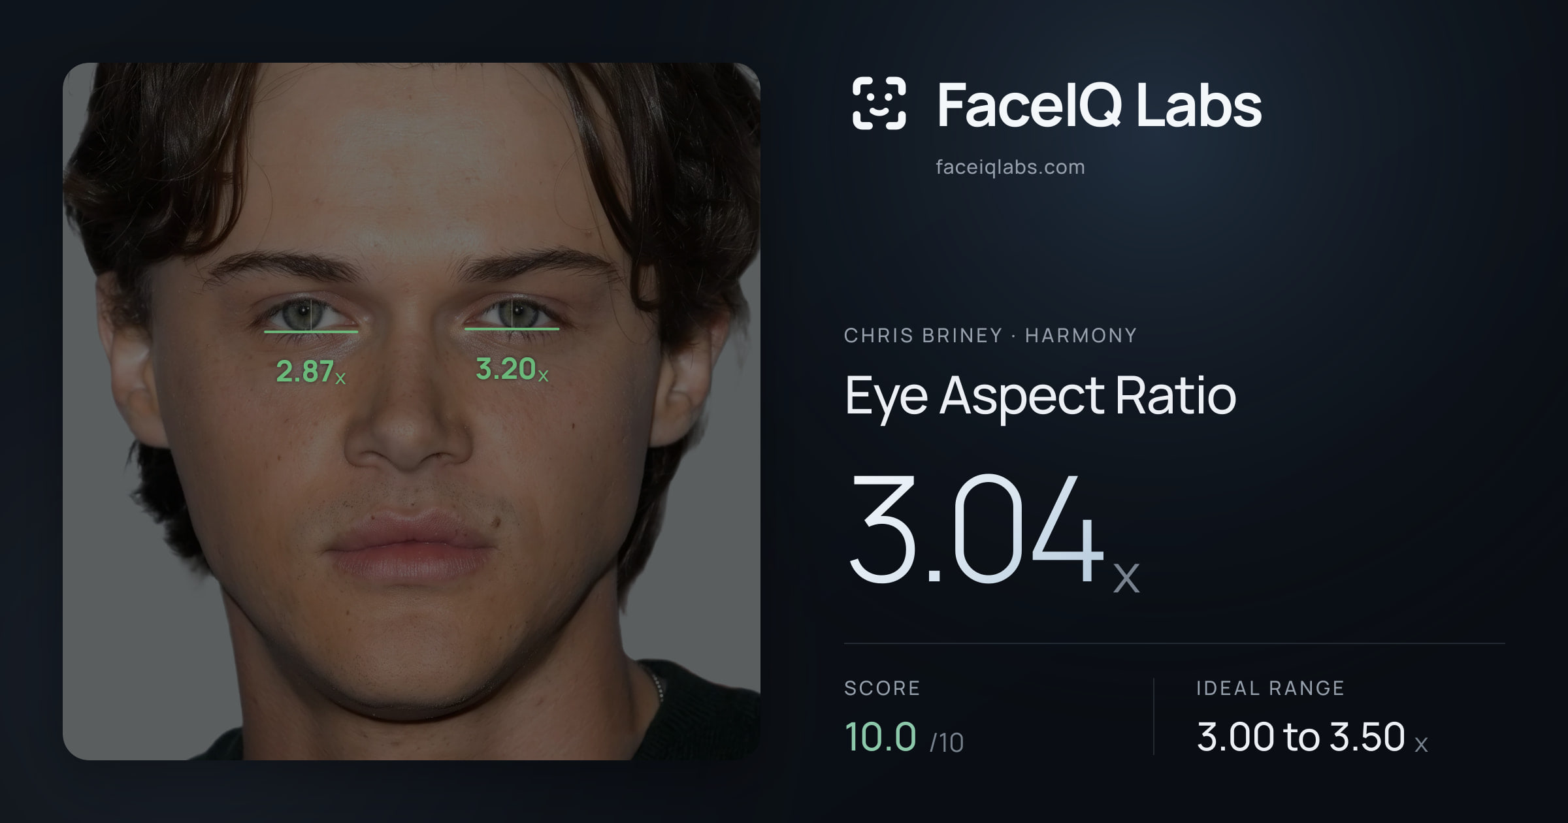Select the 3.20x right eye ratio label
1568x823 pixels.
click(512, 369)
